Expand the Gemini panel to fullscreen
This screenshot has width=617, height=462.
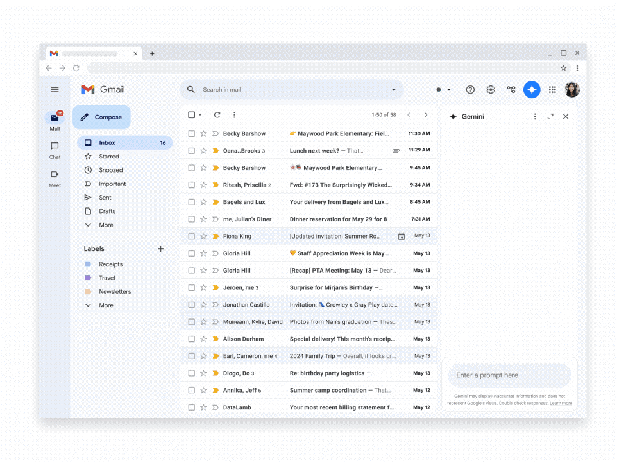pos(550,117)
